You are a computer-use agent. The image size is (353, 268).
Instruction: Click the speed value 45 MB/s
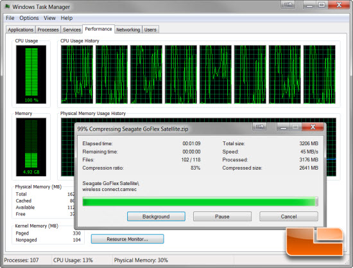click(x=309, y=152)
